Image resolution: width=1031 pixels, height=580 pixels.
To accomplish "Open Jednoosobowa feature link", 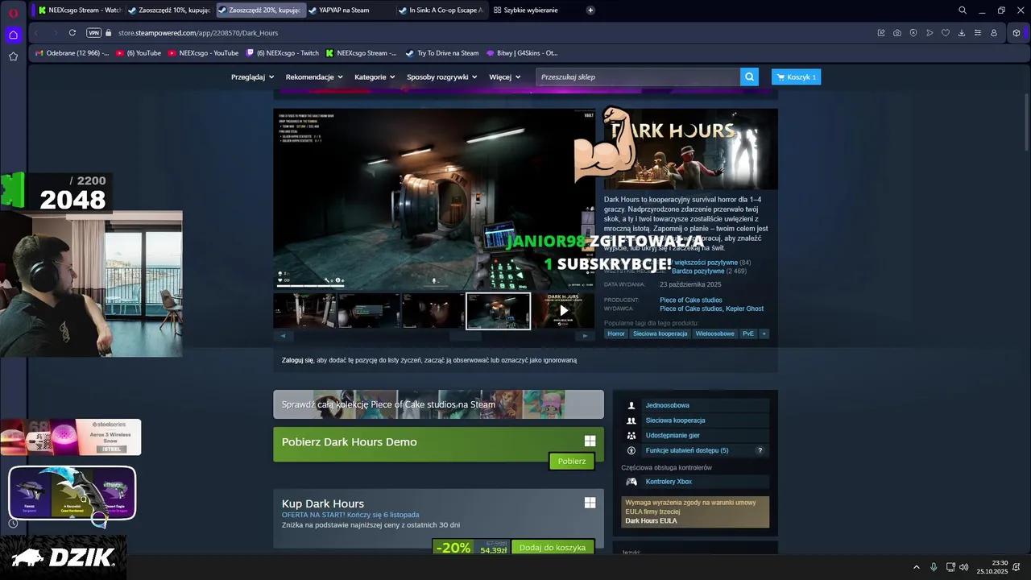I will (x=667, y=405).
